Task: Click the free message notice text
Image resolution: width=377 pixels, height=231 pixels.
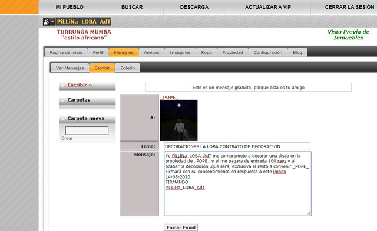Action: 249,88
